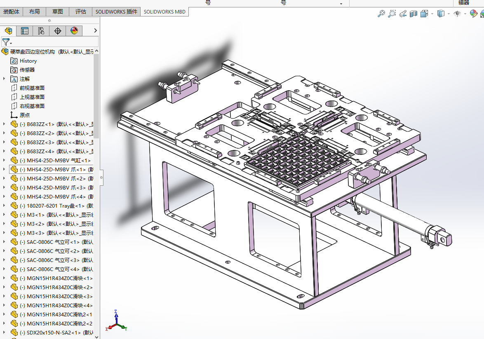484x339 pixels.
Task: Click the History folder icon
Action: tap(14, 61)
